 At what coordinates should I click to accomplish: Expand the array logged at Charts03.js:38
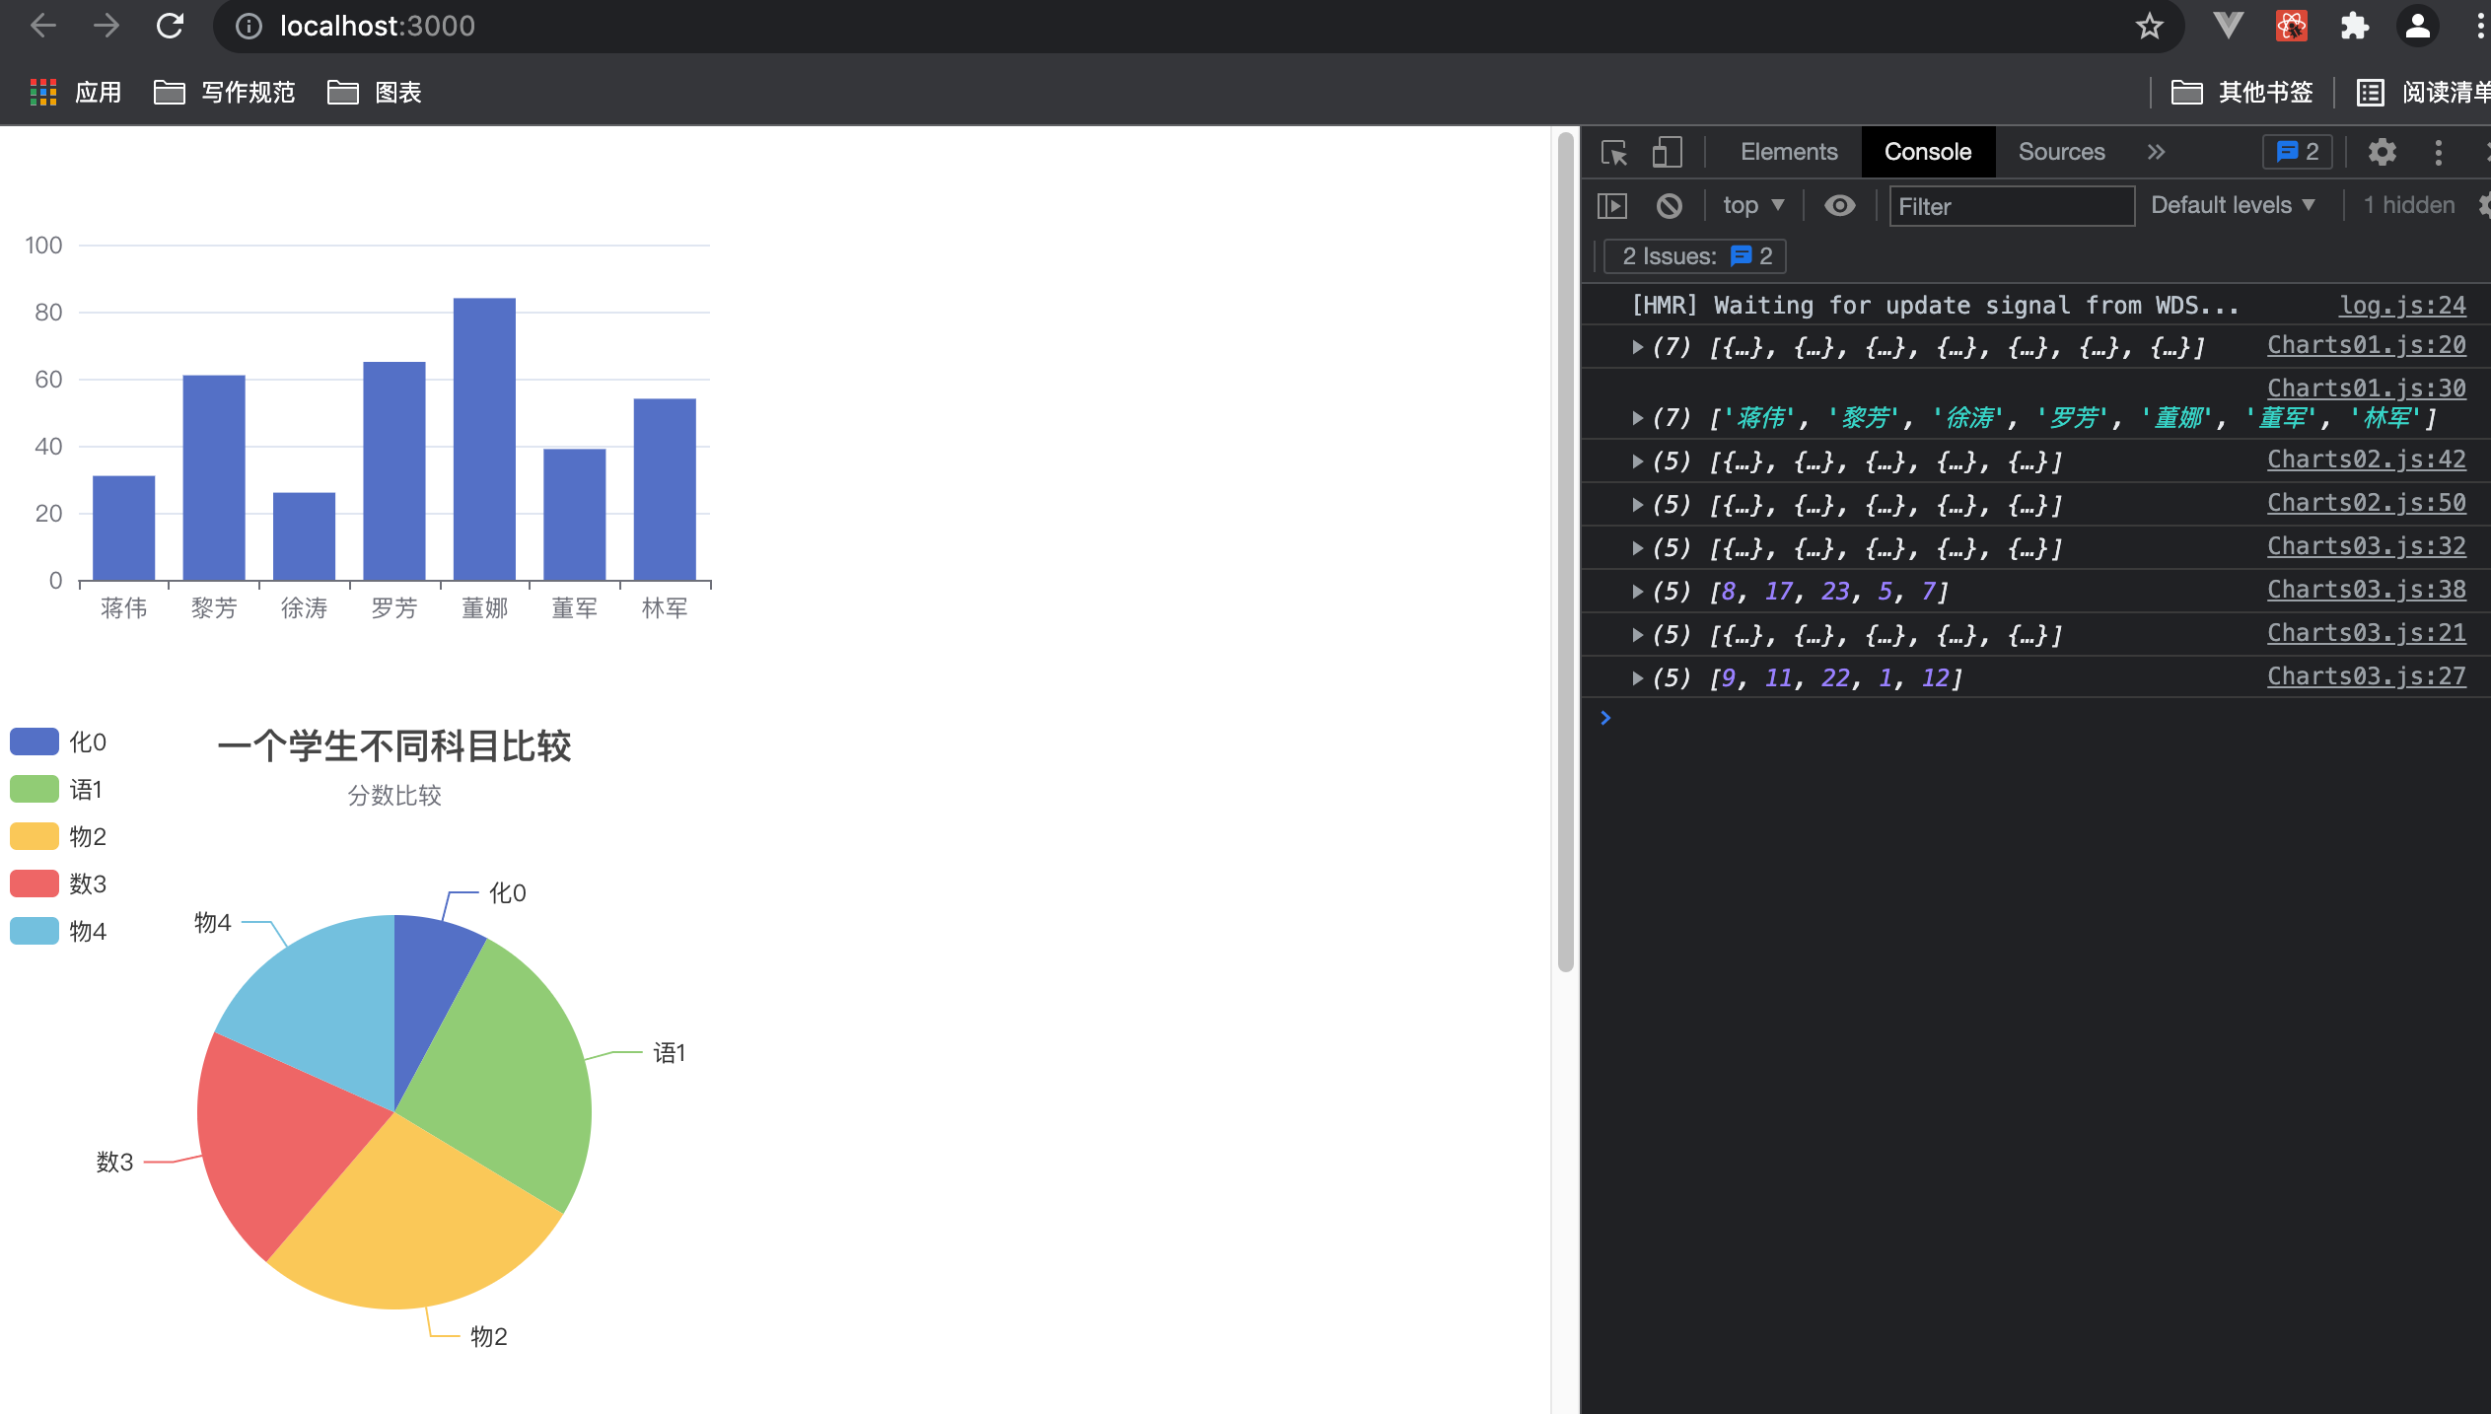coord(1636,591)
